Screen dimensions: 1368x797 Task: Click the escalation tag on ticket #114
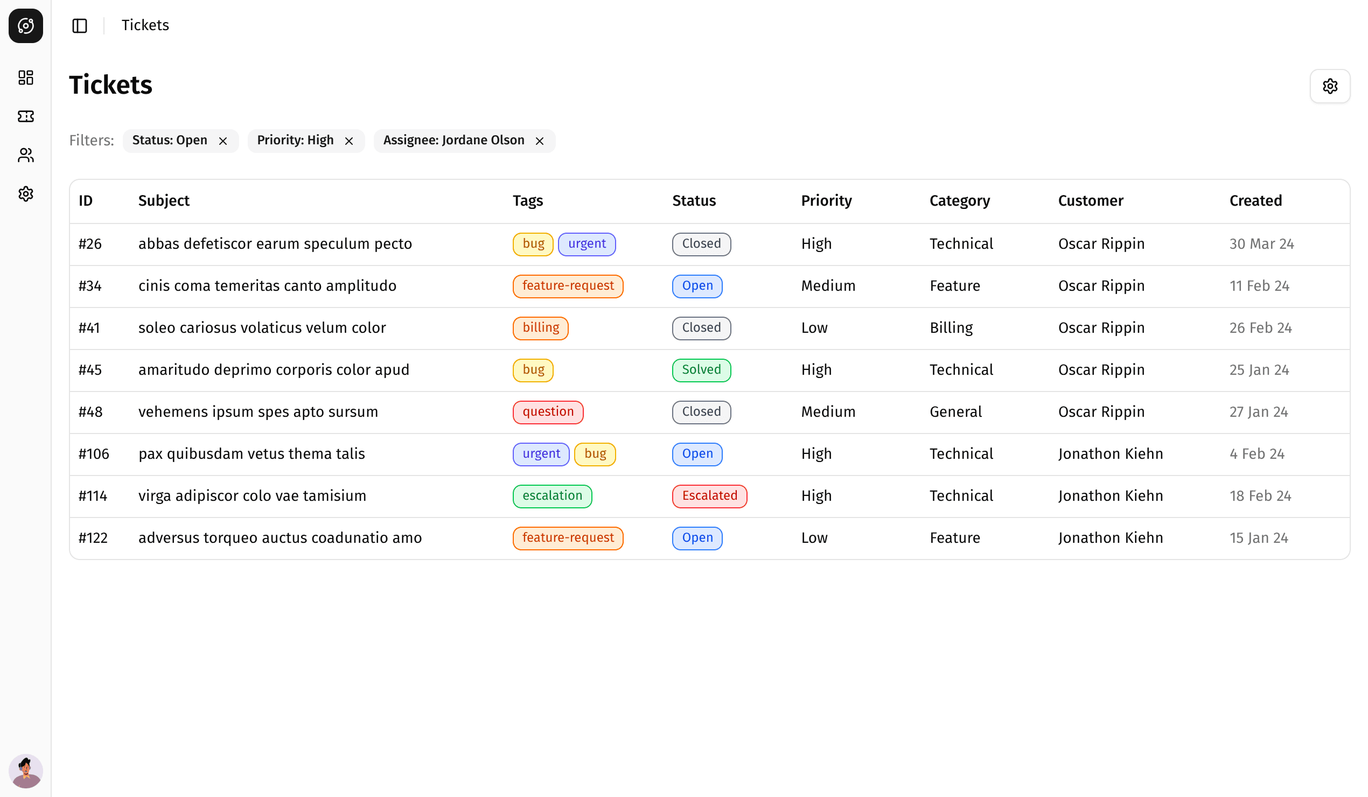[x=552, y=495]
